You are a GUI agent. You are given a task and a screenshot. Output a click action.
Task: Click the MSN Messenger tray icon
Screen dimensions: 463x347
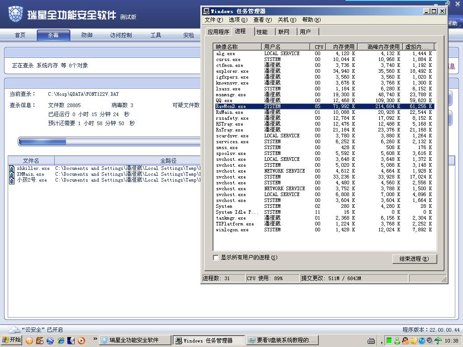(x=397, y=341)
